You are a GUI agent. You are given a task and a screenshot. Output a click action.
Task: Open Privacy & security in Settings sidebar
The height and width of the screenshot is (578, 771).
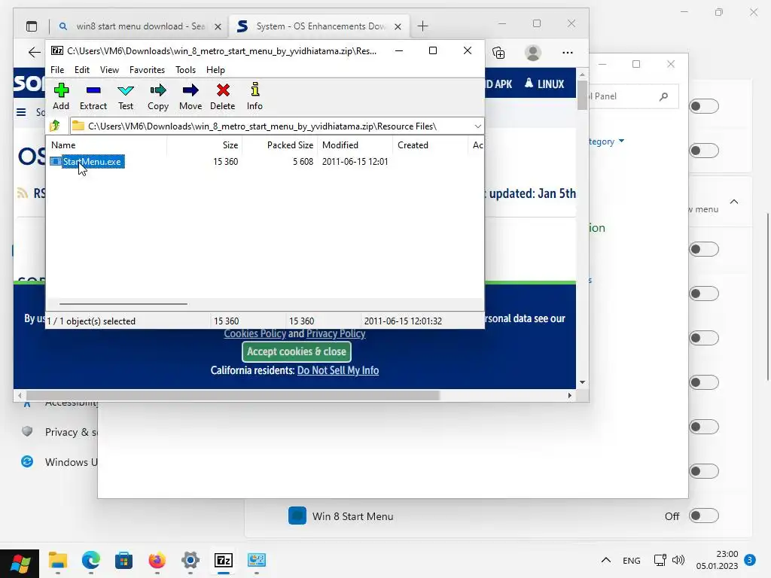coord(59,432)
